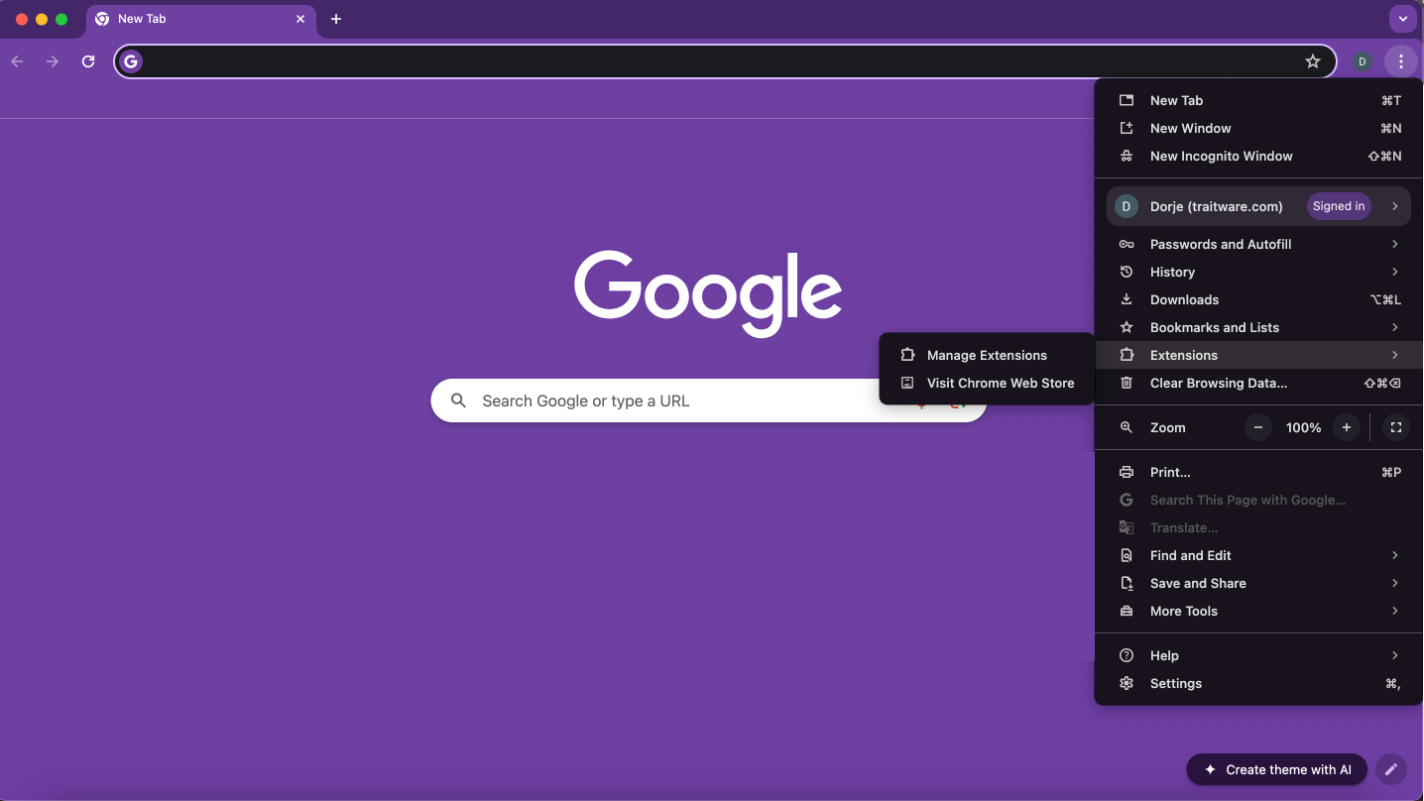1424x801 pixels.
Task: Click the download arrow icon beside Downloads
Action: pos(1127,299)
